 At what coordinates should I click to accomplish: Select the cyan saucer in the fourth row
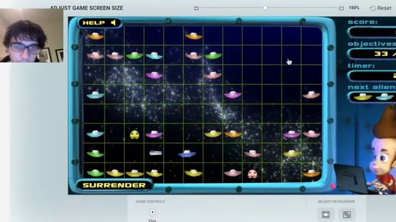pyautogui.click(x=95, y=94)
